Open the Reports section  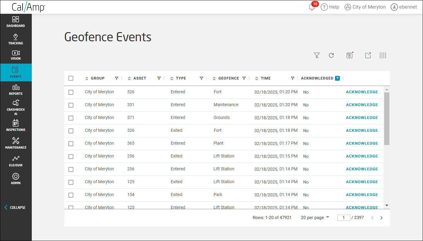point(16,90)
